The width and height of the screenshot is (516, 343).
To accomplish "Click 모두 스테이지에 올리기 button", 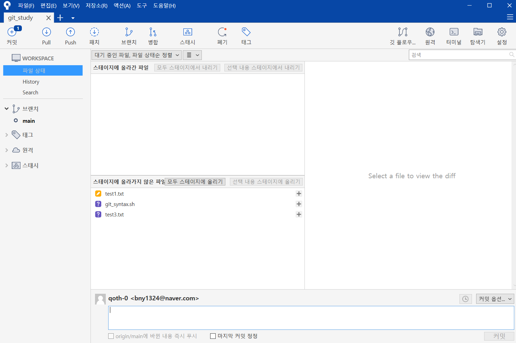I will 195,182.
